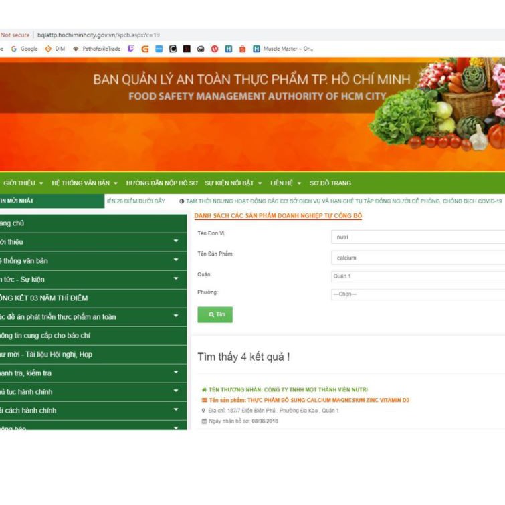Click the calendar icon beside Ngày nhận hồ sơ
505x505 pixels.
204,421
